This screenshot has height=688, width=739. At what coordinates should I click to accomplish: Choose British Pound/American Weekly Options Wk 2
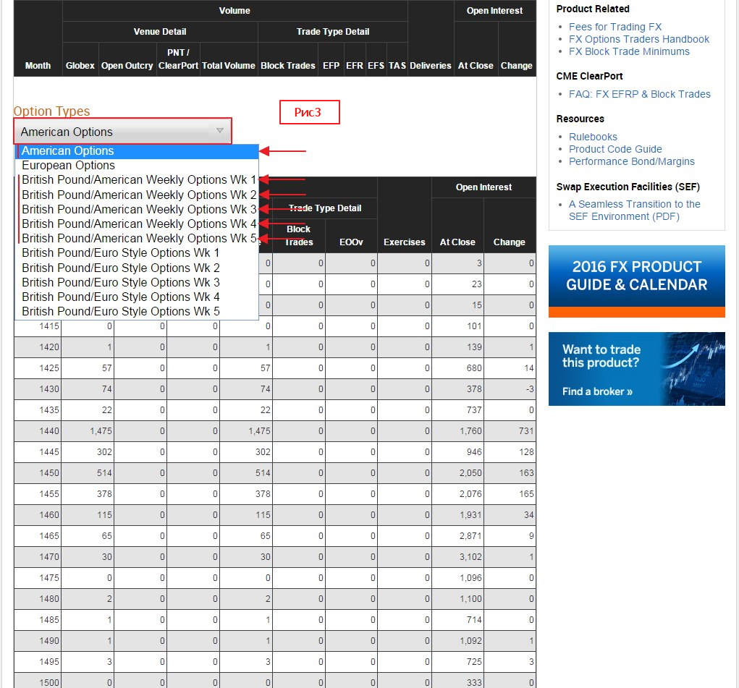(x=137, y=195)
